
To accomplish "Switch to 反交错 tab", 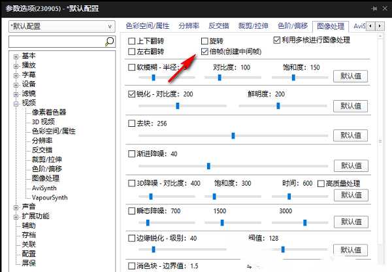I will tap(219, 25).
